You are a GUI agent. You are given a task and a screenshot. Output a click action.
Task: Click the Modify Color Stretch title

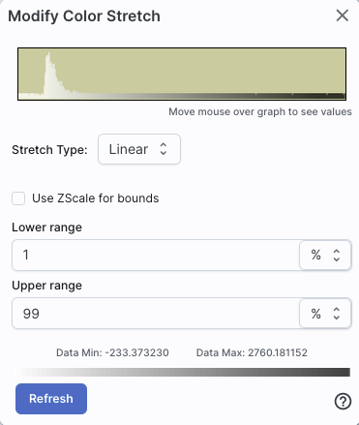click(84, 16)
